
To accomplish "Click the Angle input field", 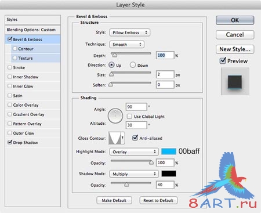I will [x=136, y=107].
